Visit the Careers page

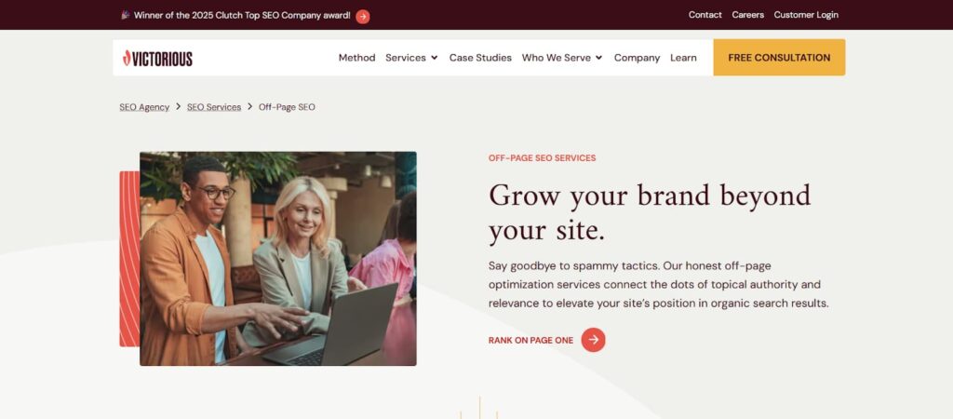pyautogui.click(x=747, y=15)
